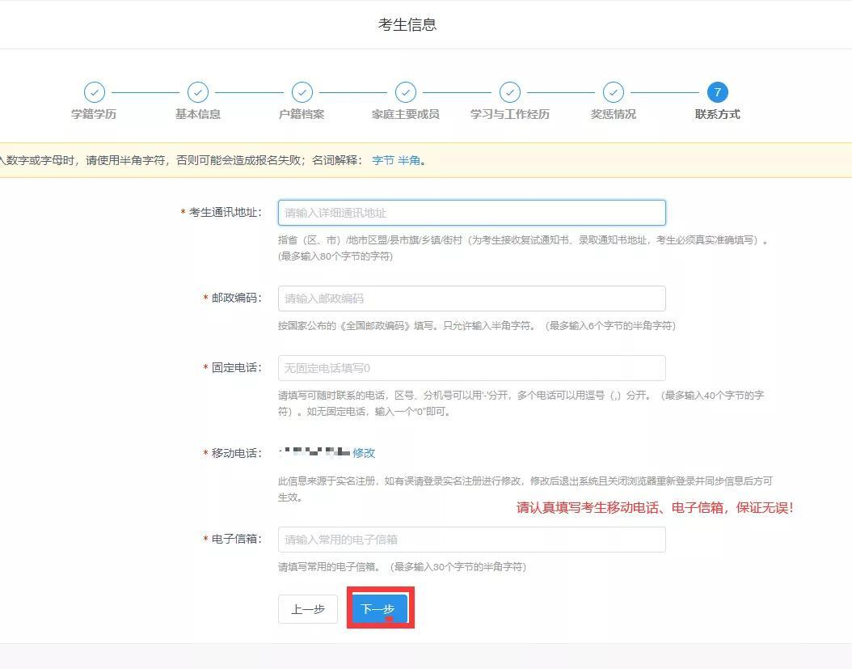Click the 奖惩情况 step checkmark icon
The image size is (852, 669).
click(613, 93)
